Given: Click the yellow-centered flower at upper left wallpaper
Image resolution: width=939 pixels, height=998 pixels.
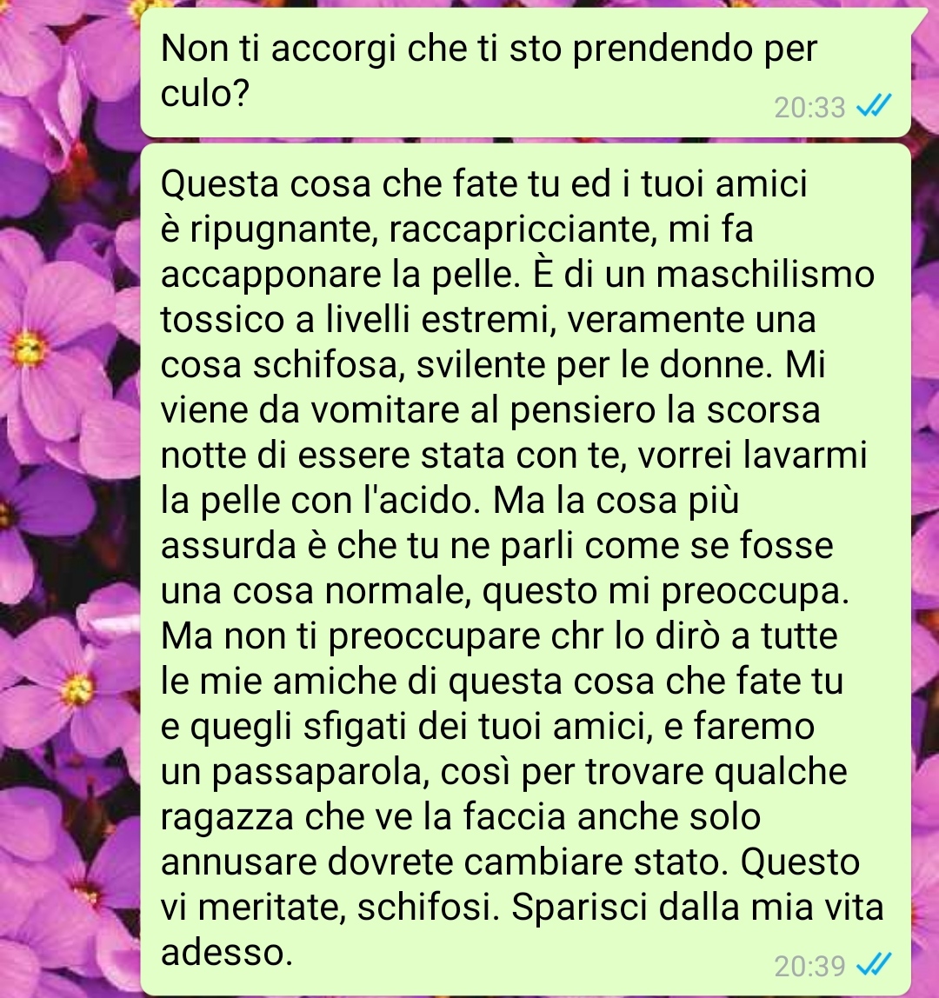Looking at the screenshot, I should coord(30,349).
